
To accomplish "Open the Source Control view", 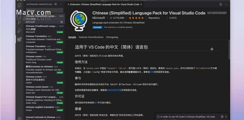I will click(x=19, y=22).
